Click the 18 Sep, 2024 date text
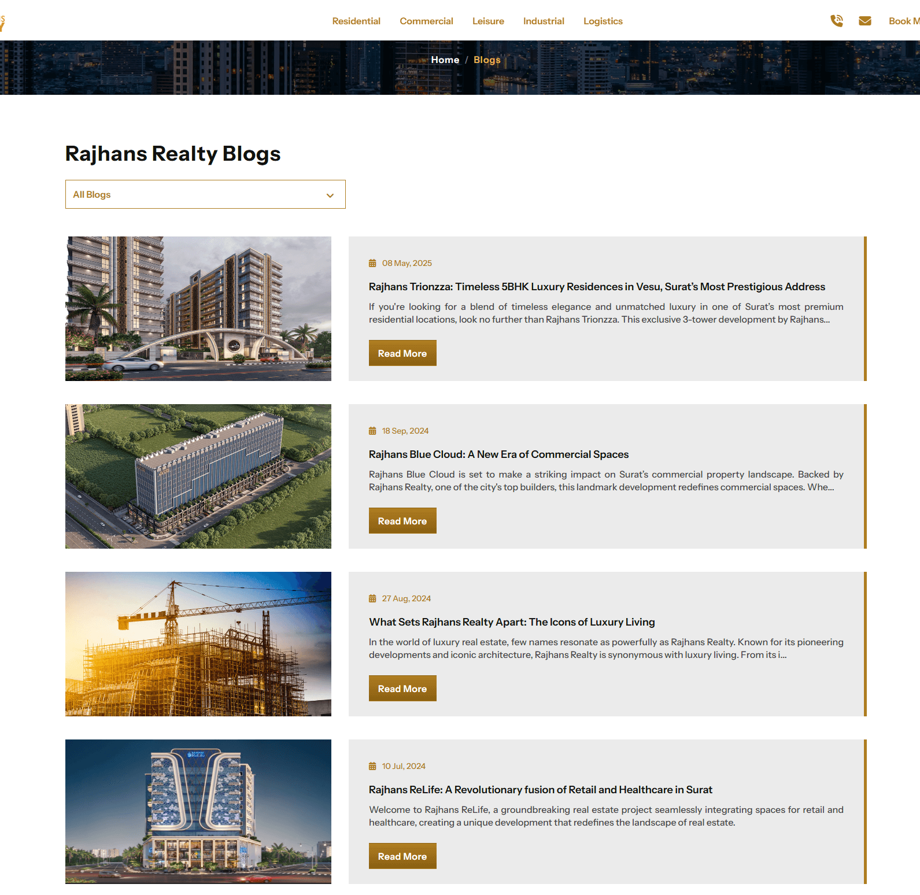This screenshot has width=920, height=895. (405, 431)
